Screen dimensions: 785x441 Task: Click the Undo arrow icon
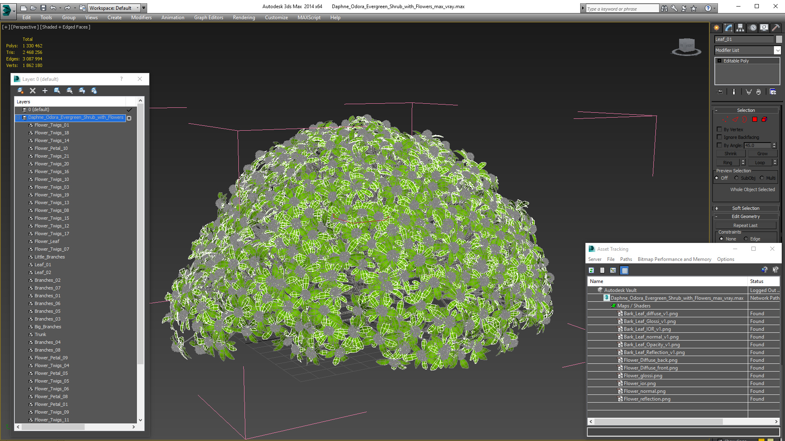pyautogui.click(x=53, y=8)
